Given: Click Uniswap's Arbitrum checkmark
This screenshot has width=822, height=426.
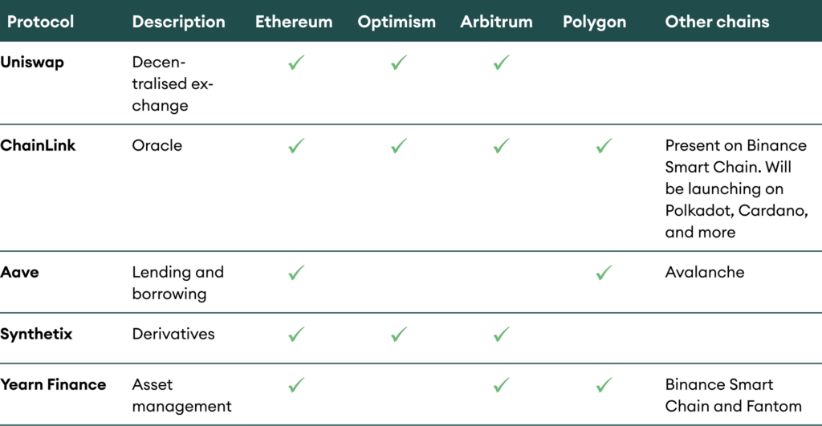Looking at the screenshot, I should tap(502, 63).
